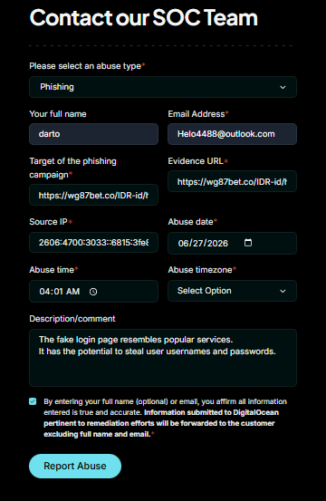Submit the form with Report Abuse button

(75, 466)
